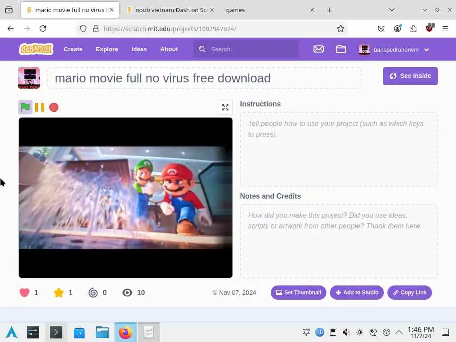Toggle muted volume tray icon
Screen dimensions: 456x342
346,332
